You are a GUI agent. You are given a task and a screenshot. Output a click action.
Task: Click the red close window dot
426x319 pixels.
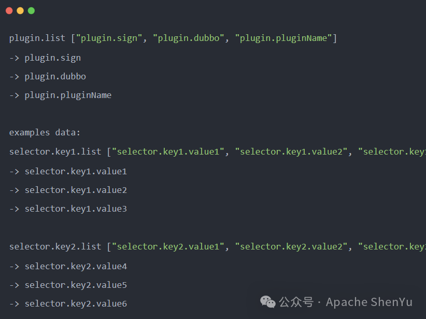[x=9, y=10]
